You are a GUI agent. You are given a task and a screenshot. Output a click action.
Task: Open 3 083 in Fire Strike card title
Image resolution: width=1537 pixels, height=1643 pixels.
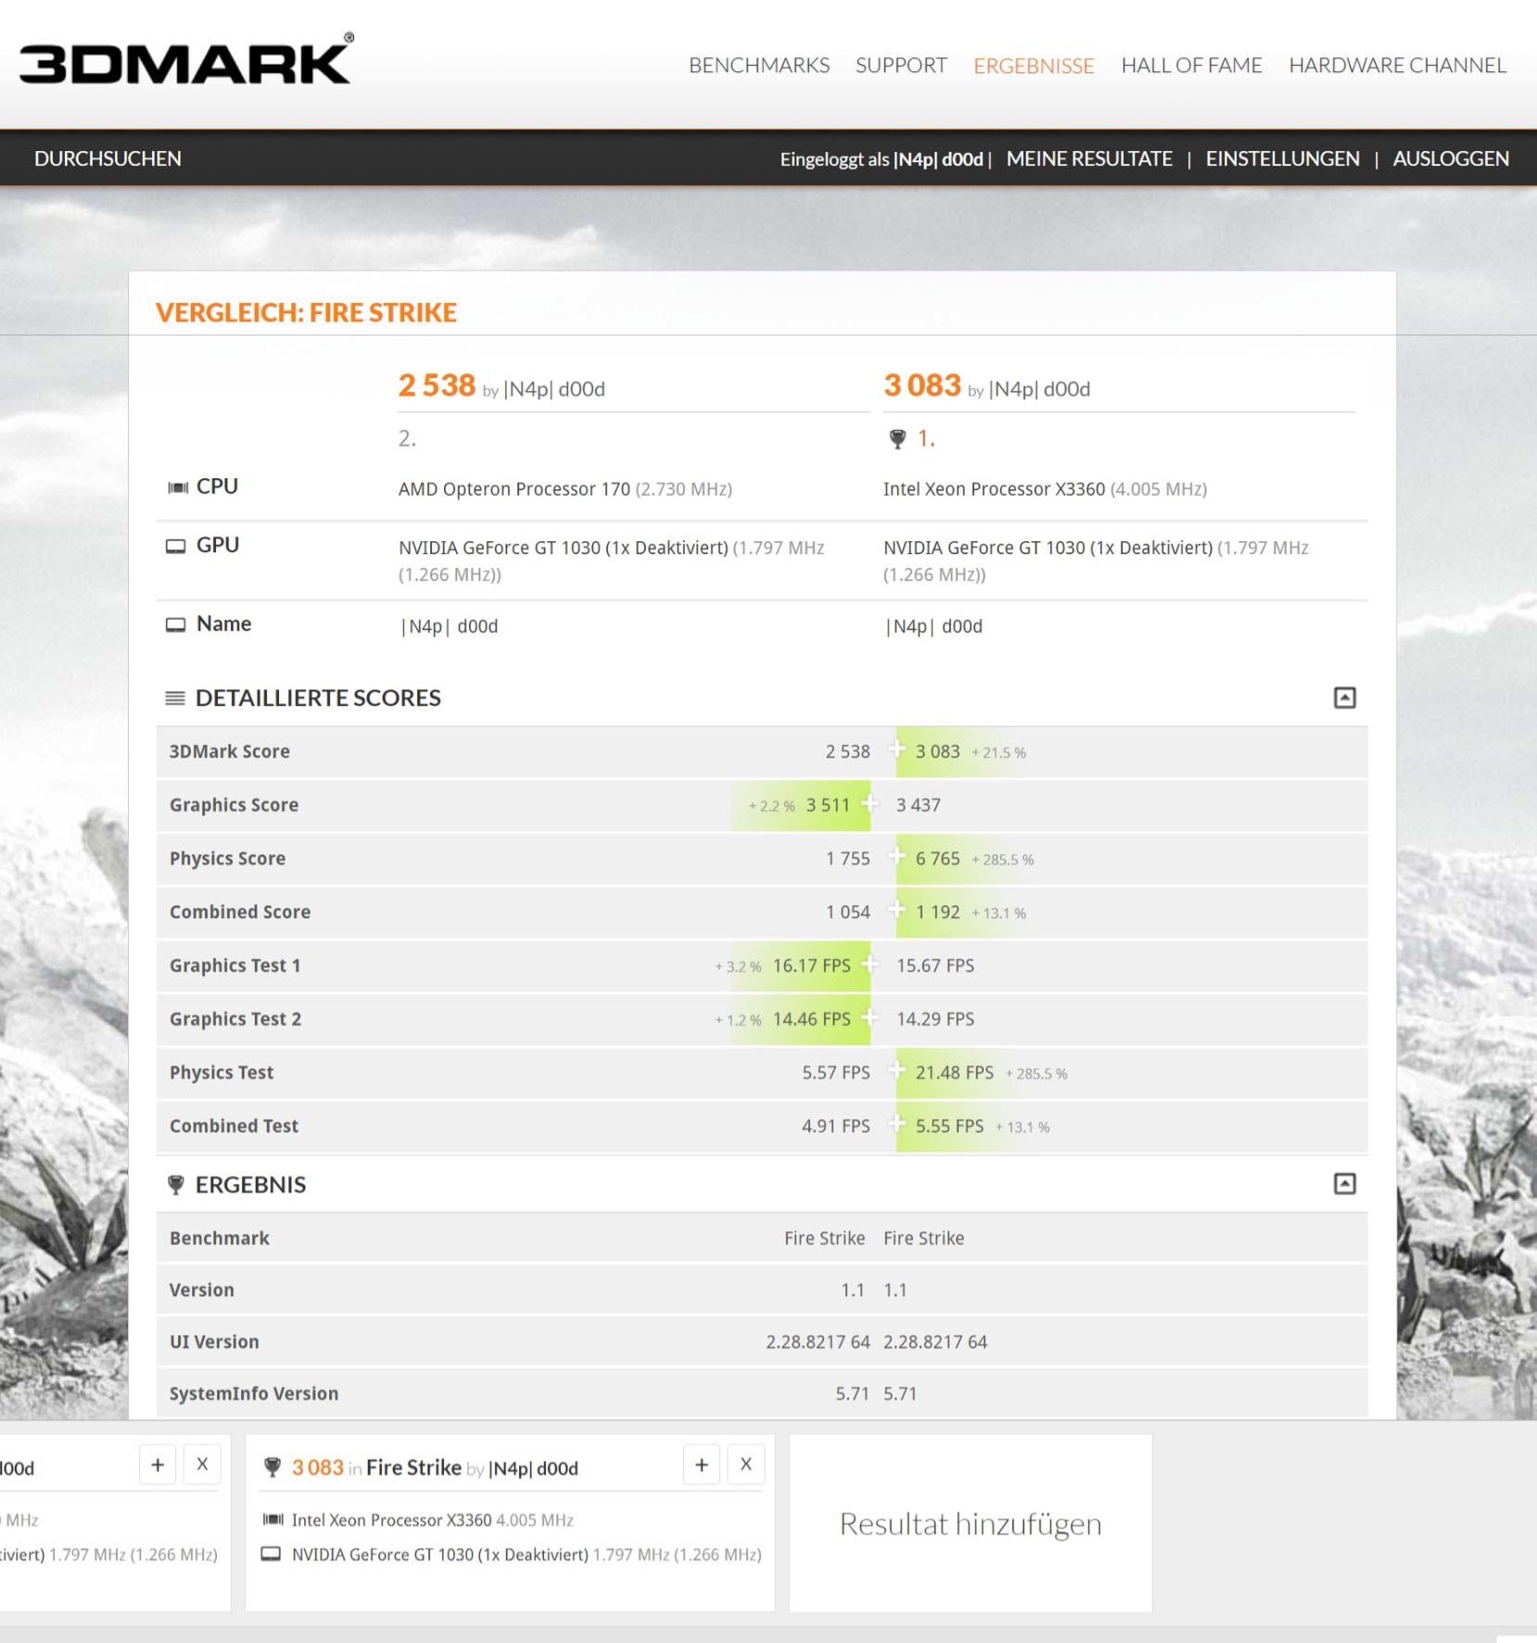click(x=435, y=1468)
